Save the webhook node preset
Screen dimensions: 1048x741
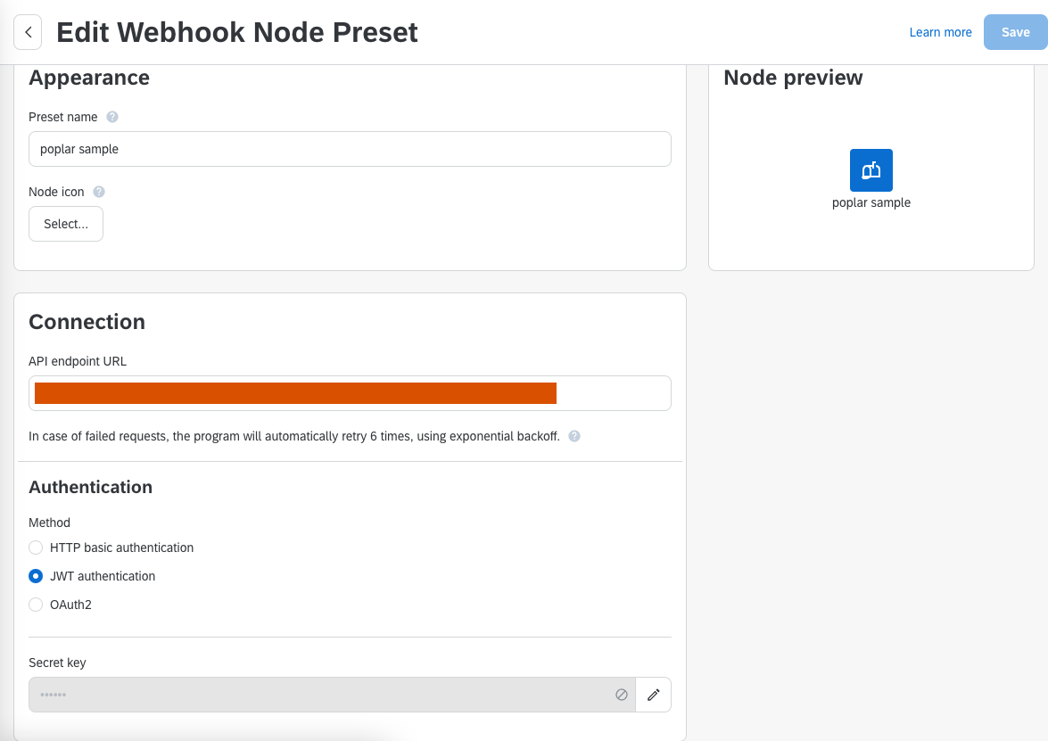click(1015, 32)
